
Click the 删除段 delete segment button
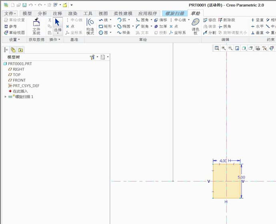pyautogui.click(x=227, y=20)
